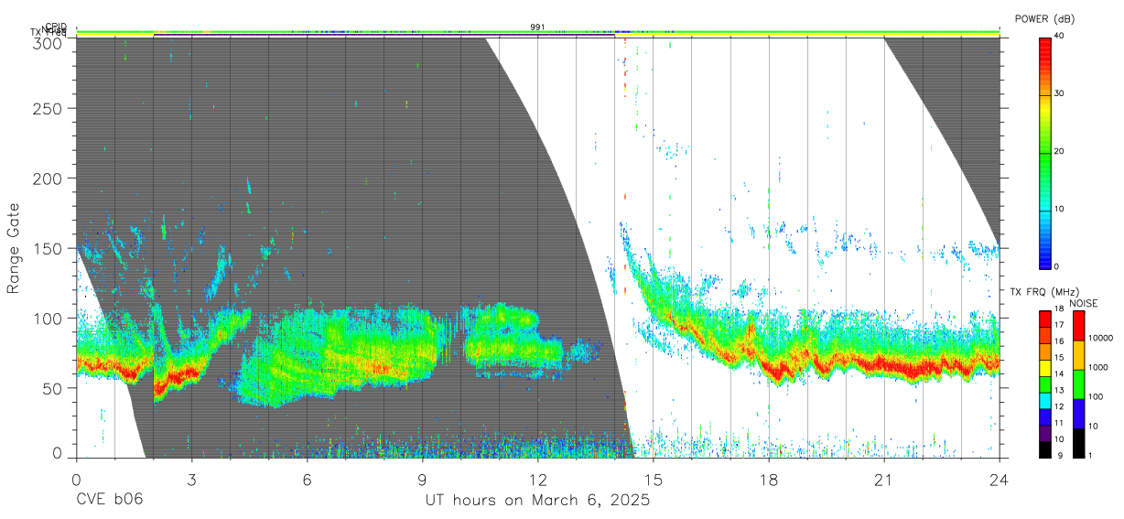Select the 'NOISE' legend title
This screenshot has height=519, width=1124.
pos(1083,302)
